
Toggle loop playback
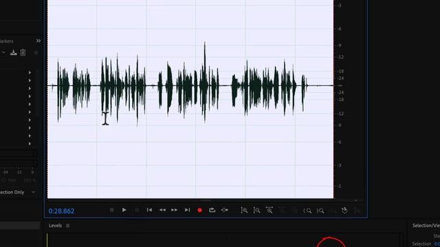[212, 210]
